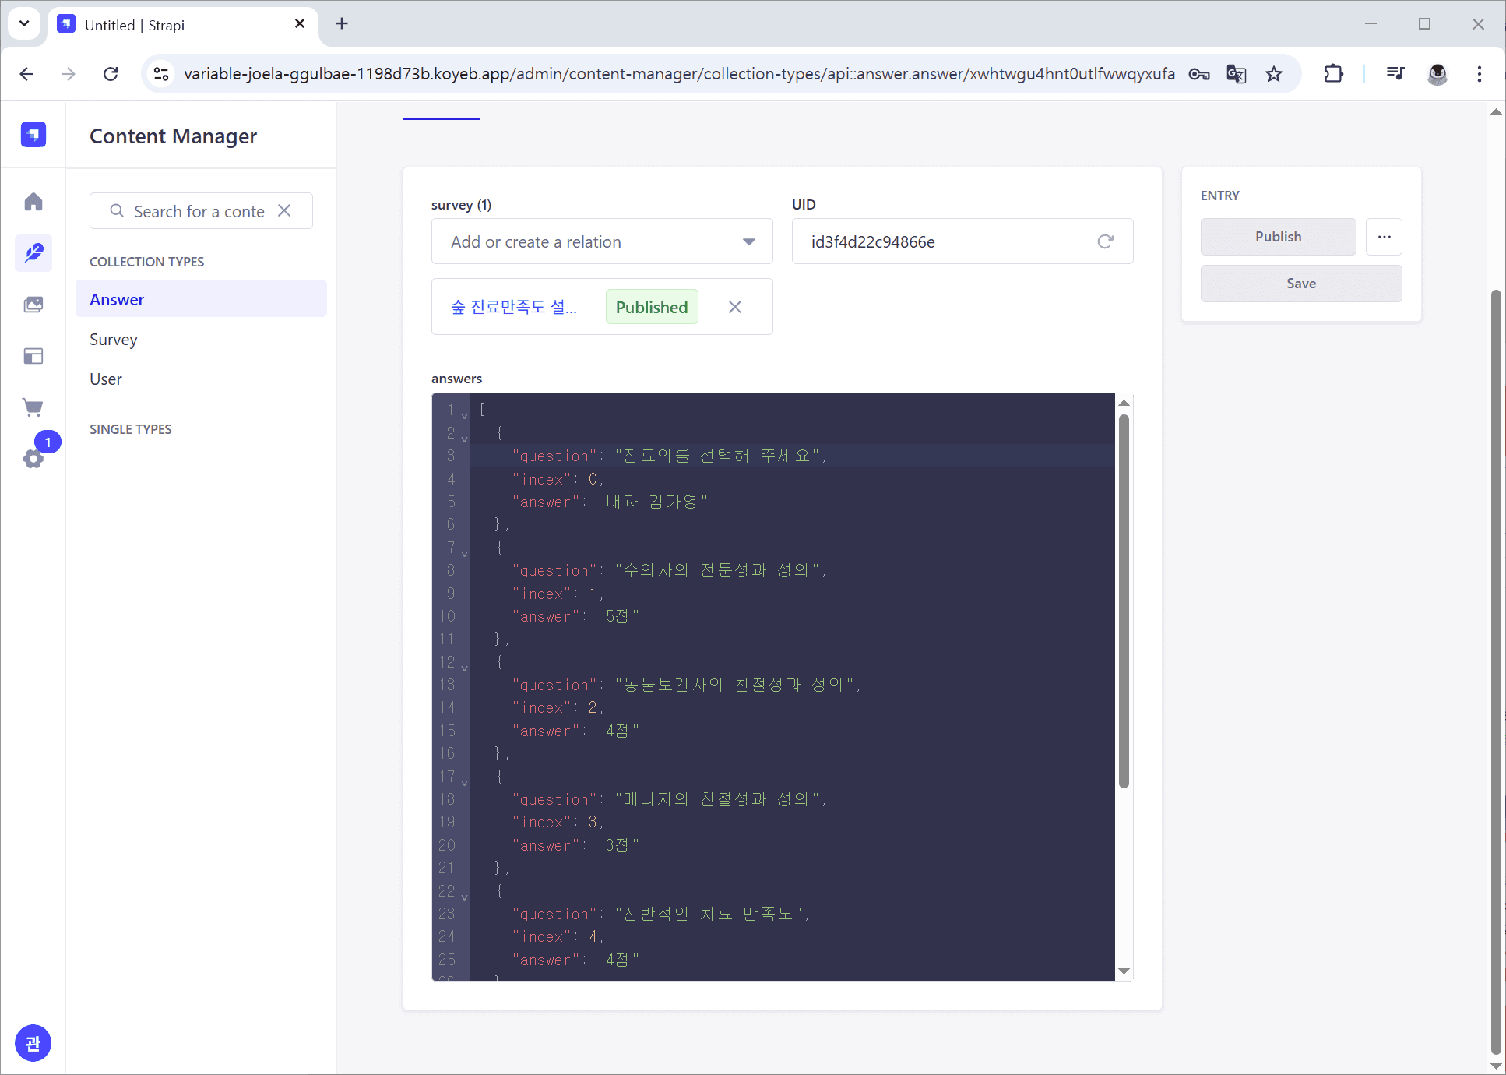Open the Content Manager feather icon
Viewport: 1506px width, 1075px height.
pyautogui.click(x=33, y=253)
